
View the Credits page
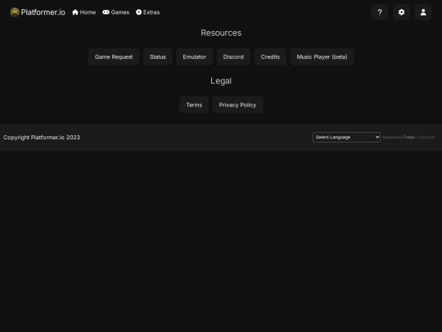(x=270, y=57)
